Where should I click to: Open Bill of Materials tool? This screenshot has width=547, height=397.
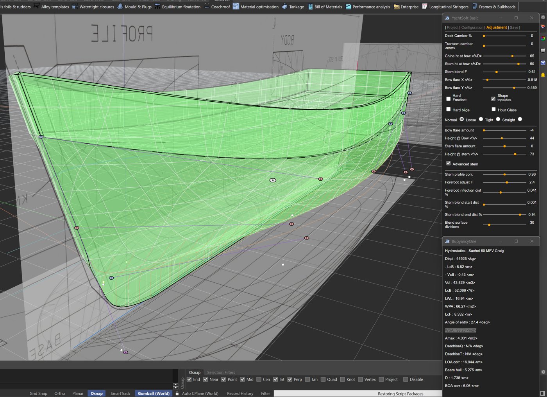325,7
